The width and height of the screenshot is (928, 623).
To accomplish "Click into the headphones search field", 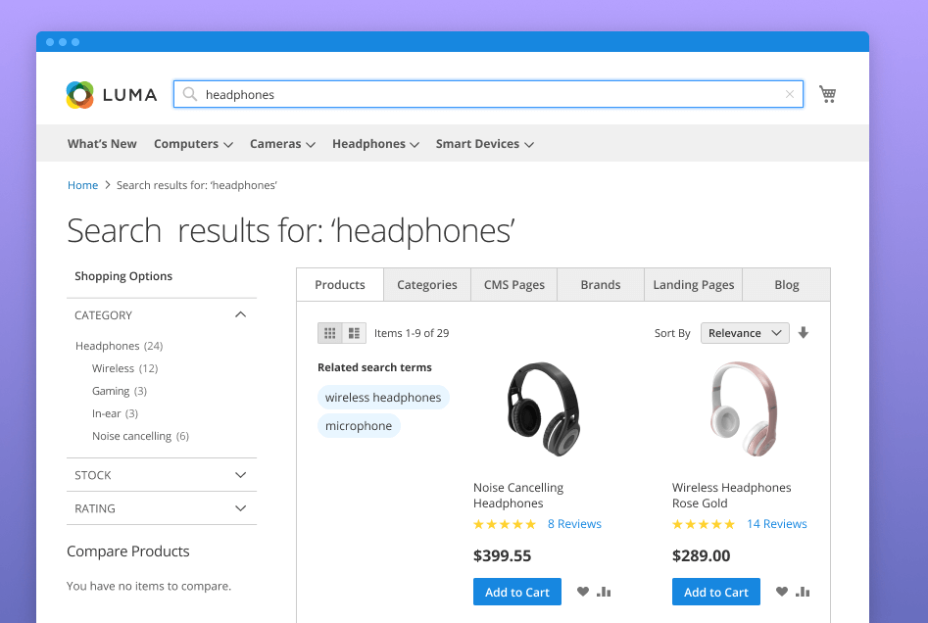I will pos(488,94).
